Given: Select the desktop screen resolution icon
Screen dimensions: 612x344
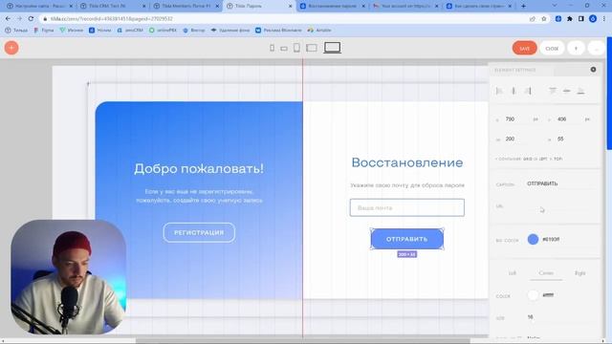Looking at the screenshot, I should [332, 48].
